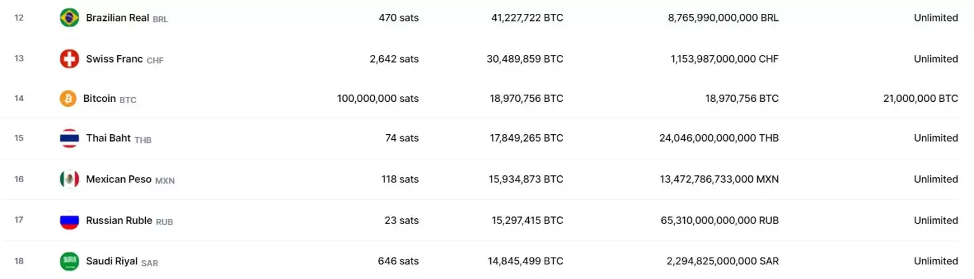Open the Swiss Franc currency link

pos(115,59)
